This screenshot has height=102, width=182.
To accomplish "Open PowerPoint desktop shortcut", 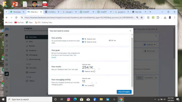I will tap(15, 5).
